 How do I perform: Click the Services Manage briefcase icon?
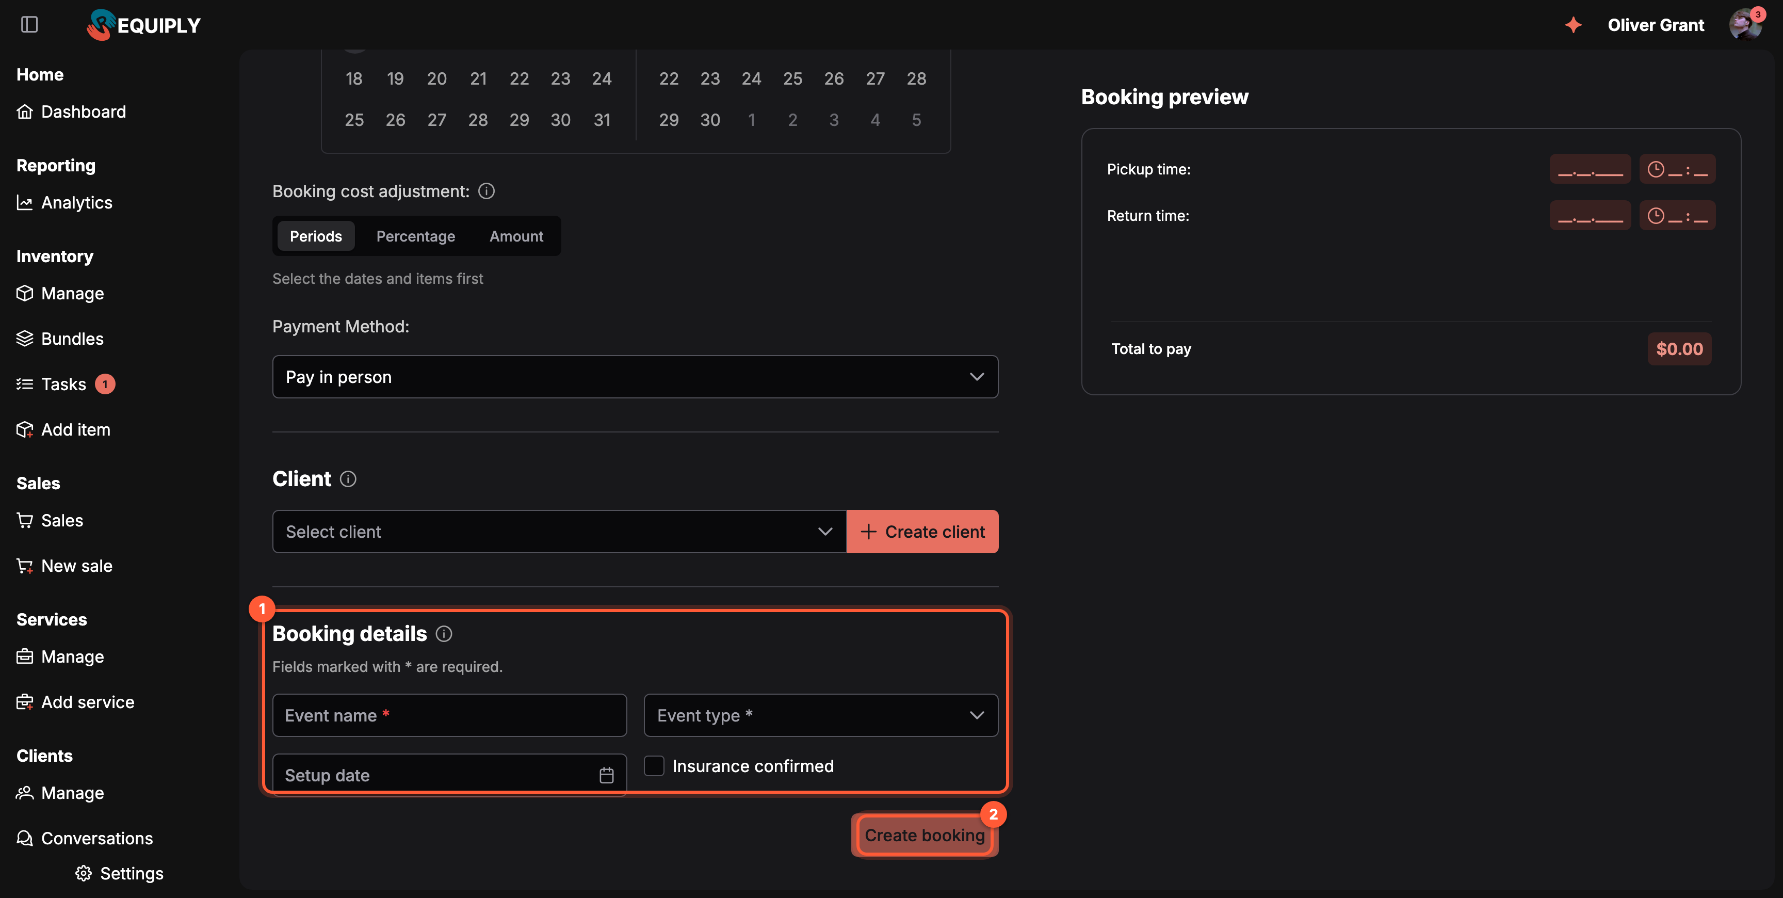[25, 656]
